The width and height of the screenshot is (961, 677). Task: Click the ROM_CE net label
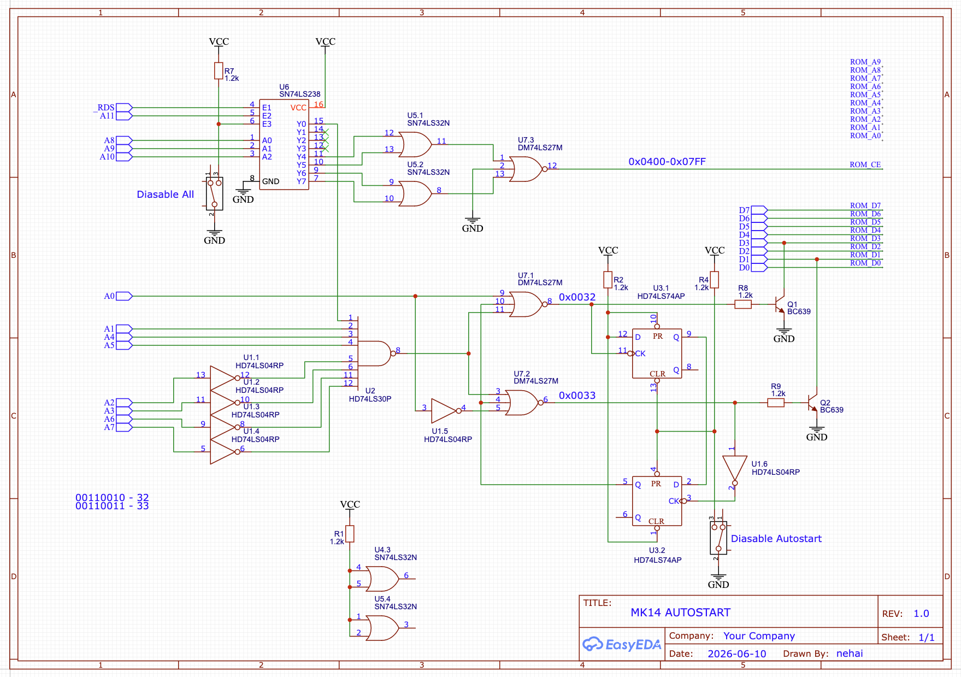tap(865, 164)
